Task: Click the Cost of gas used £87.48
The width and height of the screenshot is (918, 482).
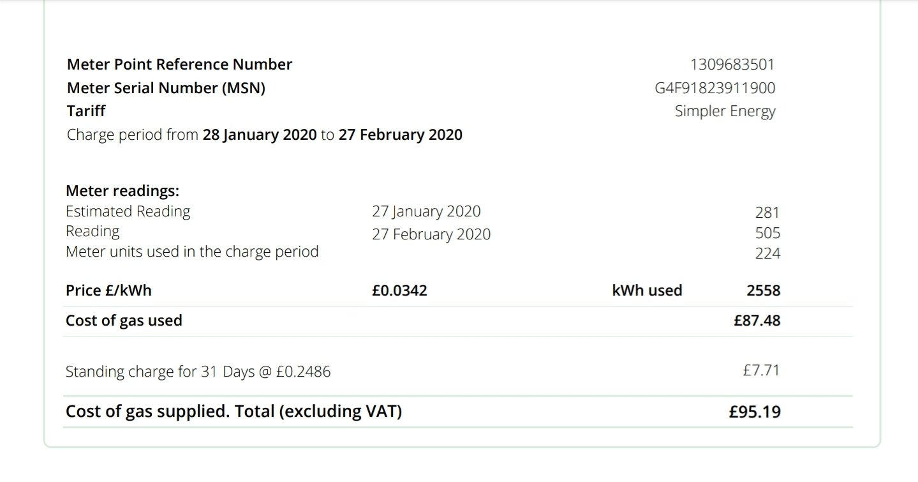Action: (x=757, y=320)
